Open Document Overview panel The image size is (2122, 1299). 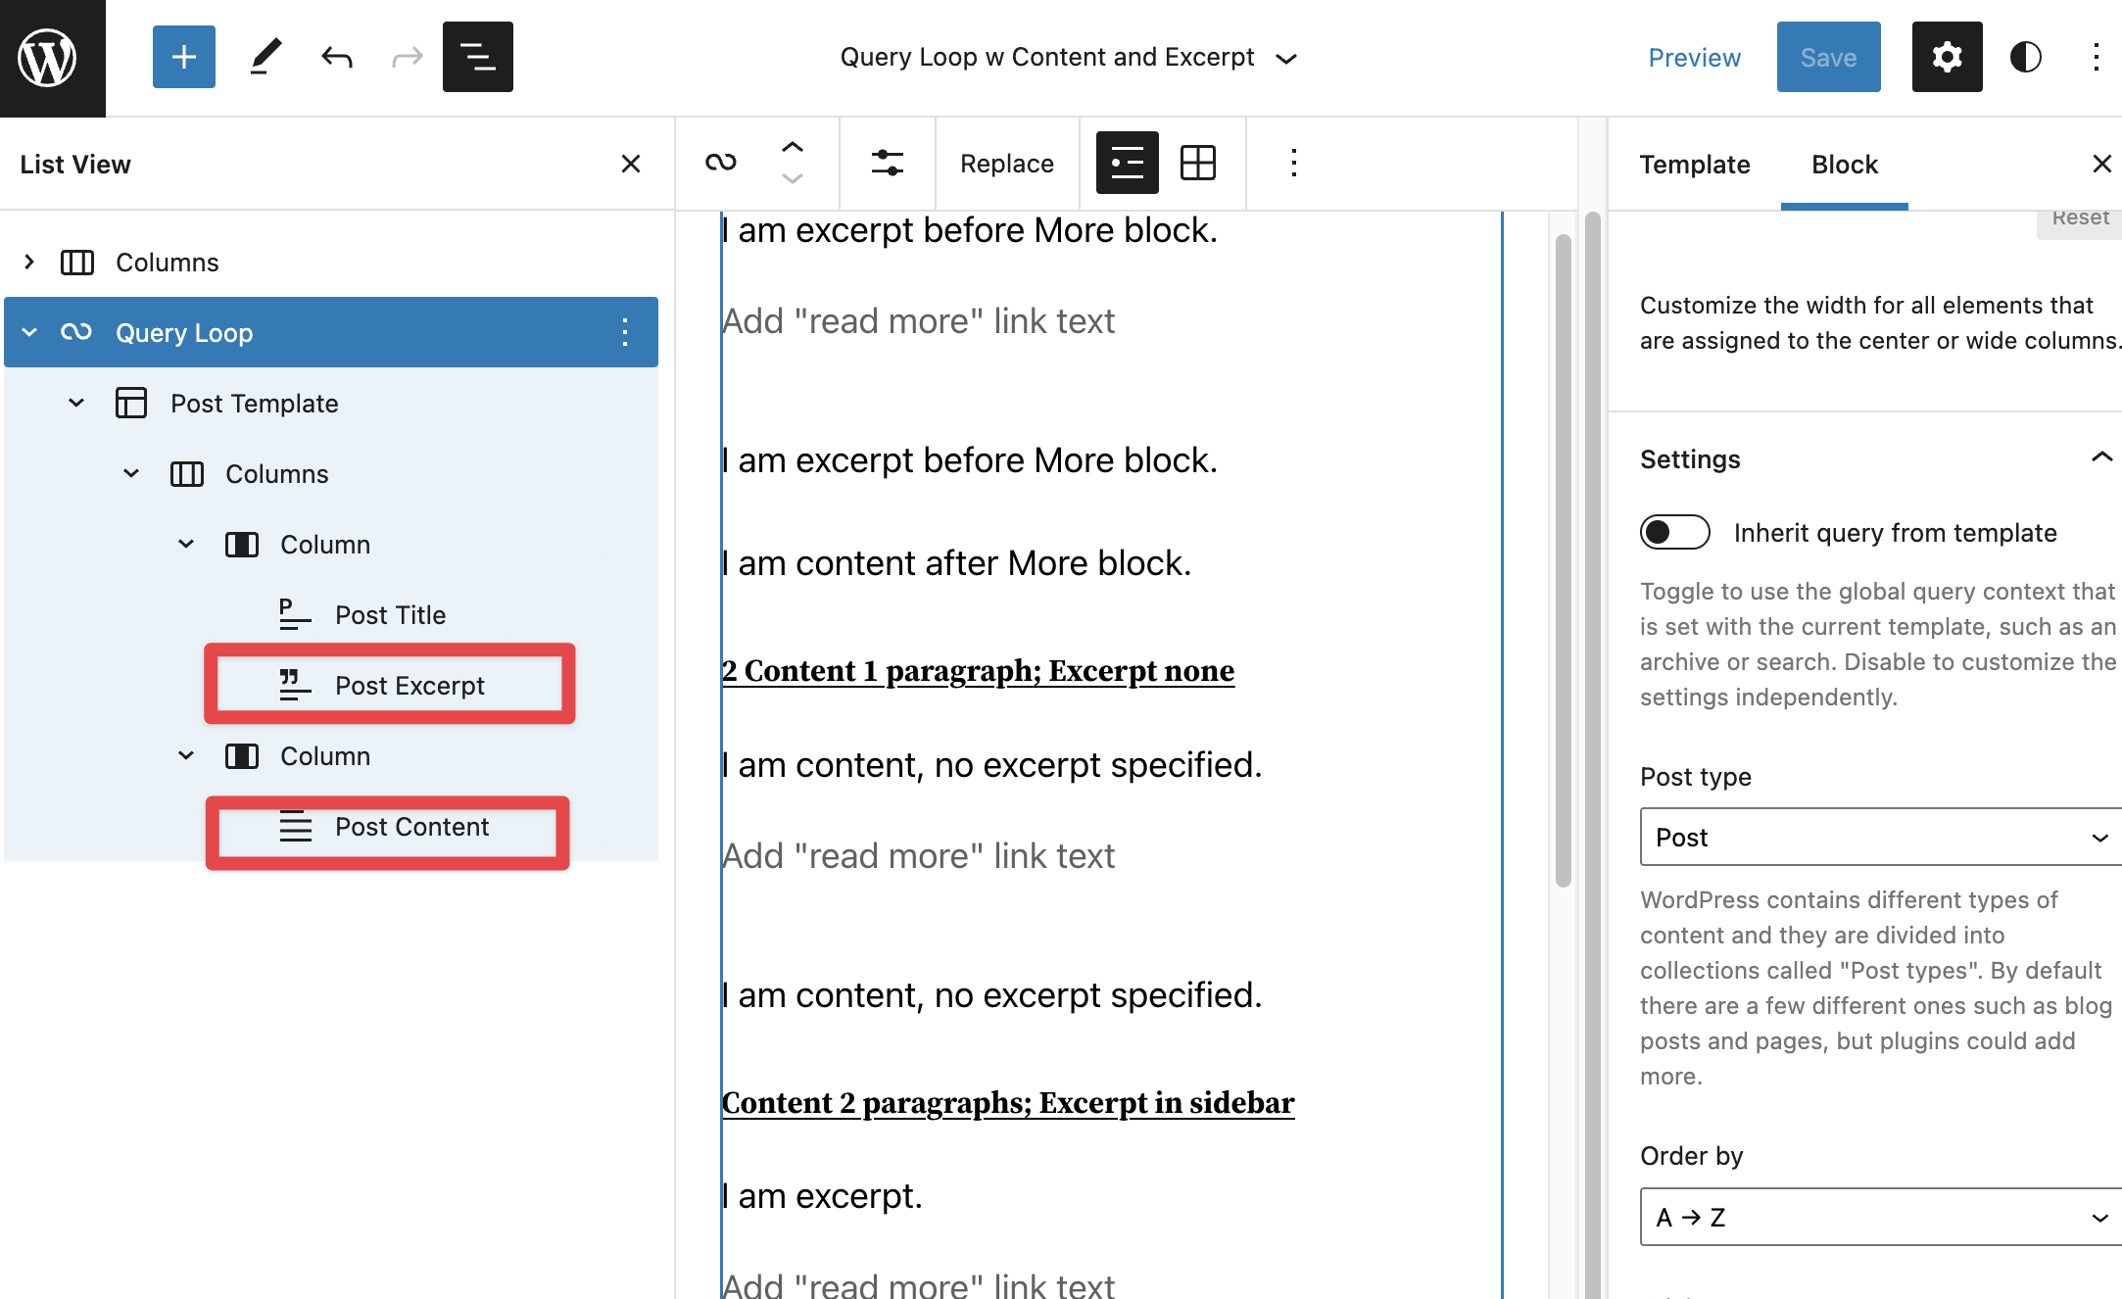477,57
